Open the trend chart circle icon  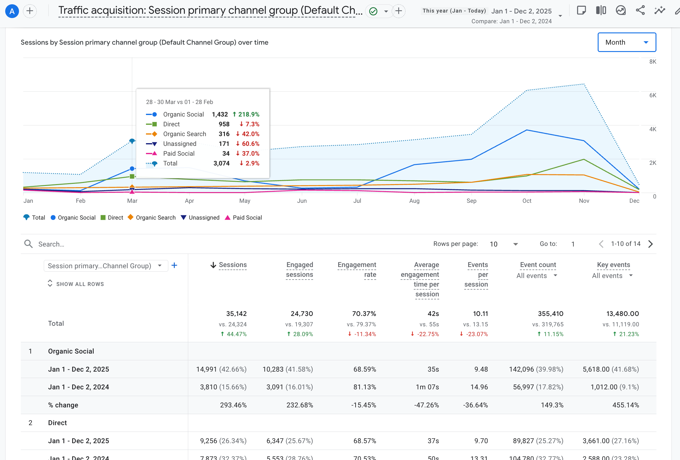click(621, 11)
